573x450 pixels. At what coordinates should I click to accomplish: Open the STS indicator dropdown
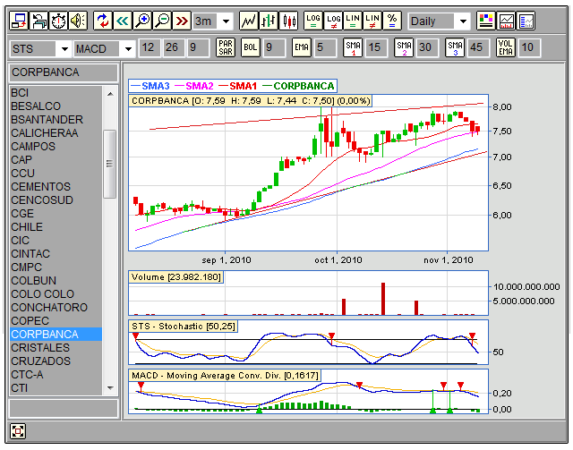[x=64, y=48]
